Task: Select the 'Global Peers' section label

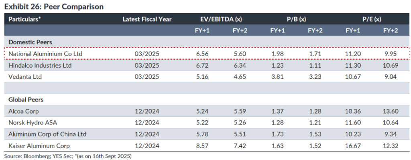Action: (26, 100)
